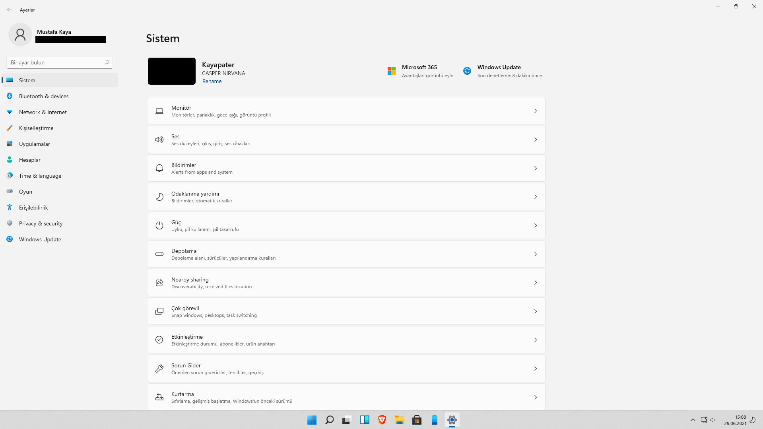Select Uygulamalar in the sidebar
Screen dimensions: 763x429
(x=60, y=144)
